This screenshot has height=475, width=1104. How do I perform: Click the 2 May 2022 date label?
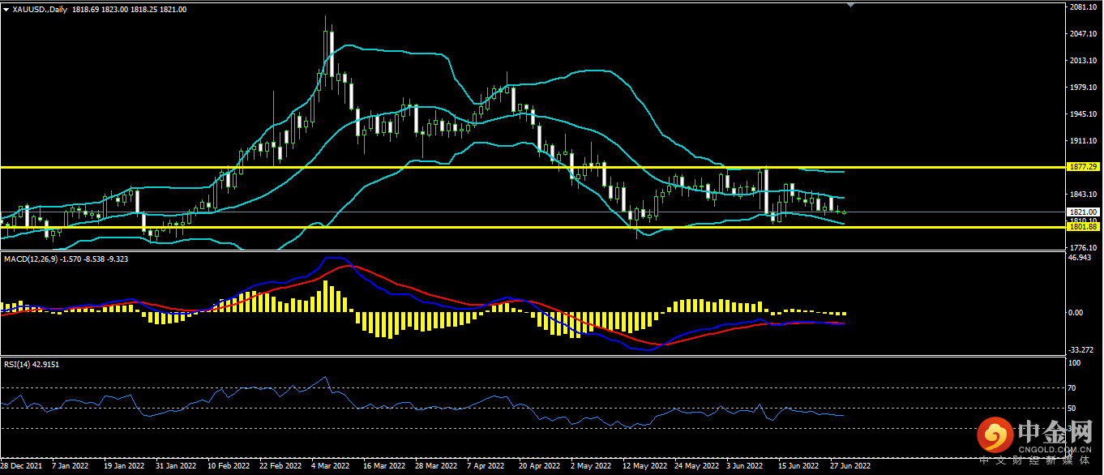pyautogui.click(x=589, y=467)
